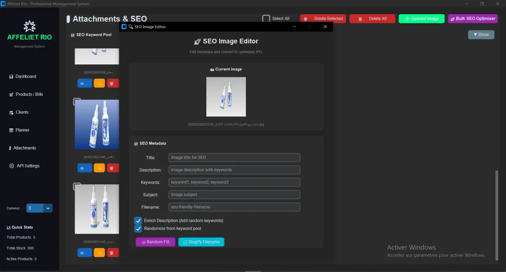This screenshot has height=272, width=506.
Task: Click the Title input field
Action: click(234, 158)
